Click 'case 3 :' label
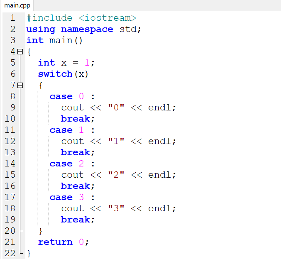 point(72,197)
